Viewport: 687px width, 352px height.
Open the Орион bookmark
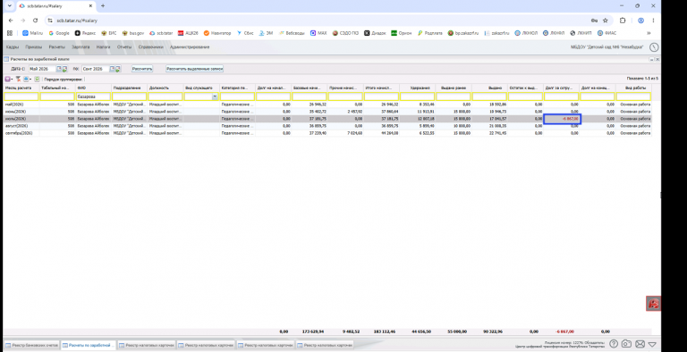pyautogui.click(x=402, y=33)
